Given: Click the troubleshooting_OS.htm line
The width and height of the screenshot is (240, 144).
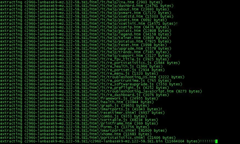Looking at the screenshot, I should [x=92, y=77].
